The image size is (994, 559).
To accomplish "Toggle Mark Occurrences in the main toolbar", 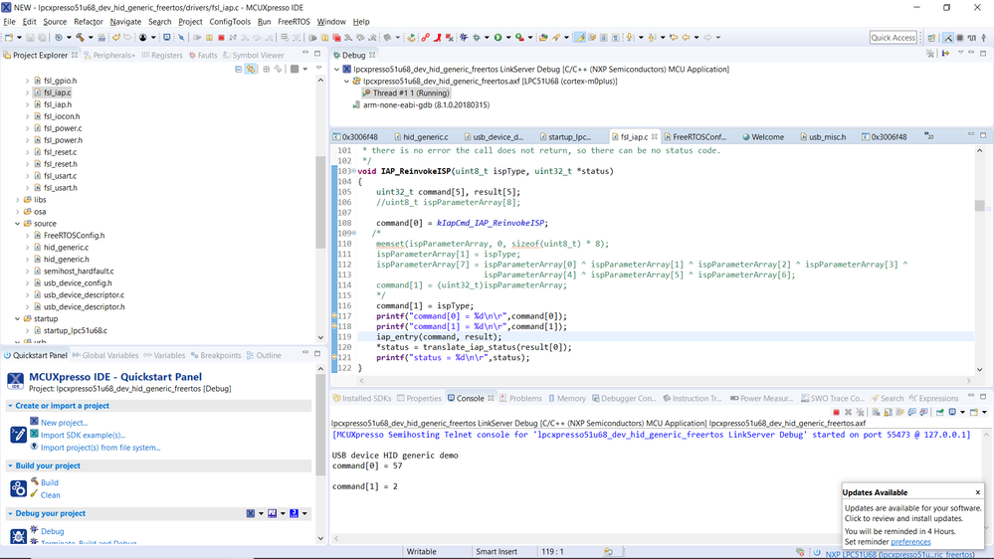I will [581, 38].
